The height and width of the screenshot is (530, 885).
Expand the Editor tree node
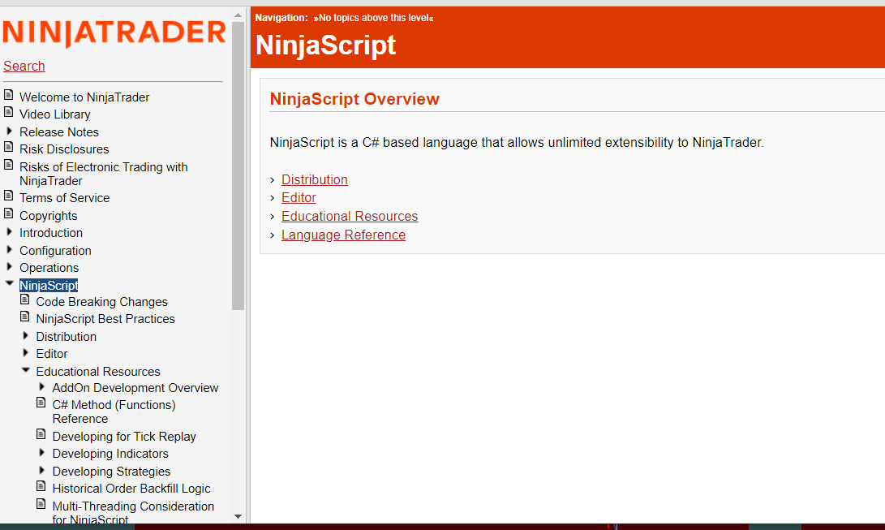coord(25,353)
